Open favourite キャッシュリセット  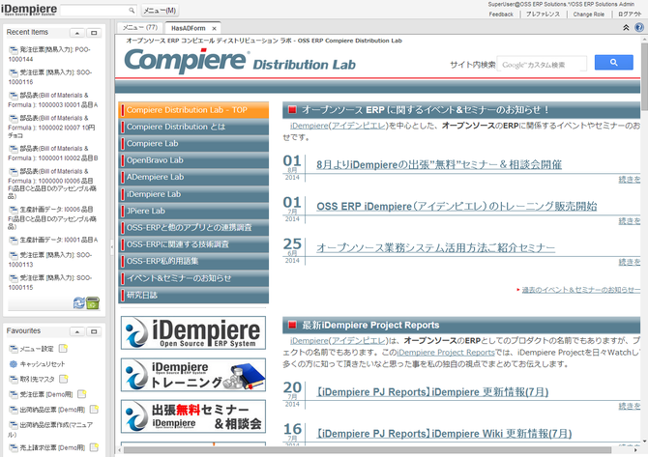[43, 364]
